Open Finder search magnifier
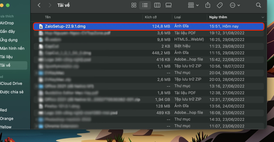The height and width of the screenshot is (142, 274). click(x=259, y=5)
